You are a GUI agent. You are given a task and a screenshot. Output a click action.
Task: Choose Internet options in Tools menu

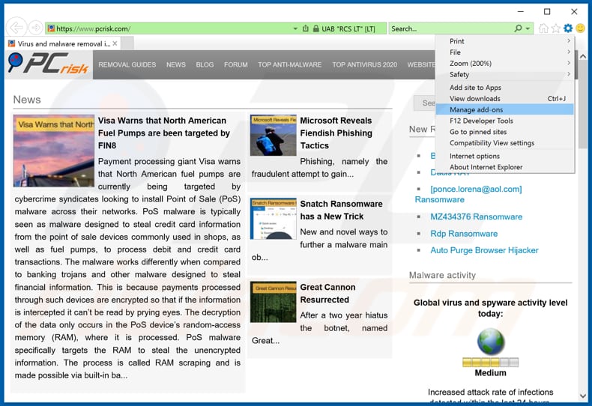[474, 156]
